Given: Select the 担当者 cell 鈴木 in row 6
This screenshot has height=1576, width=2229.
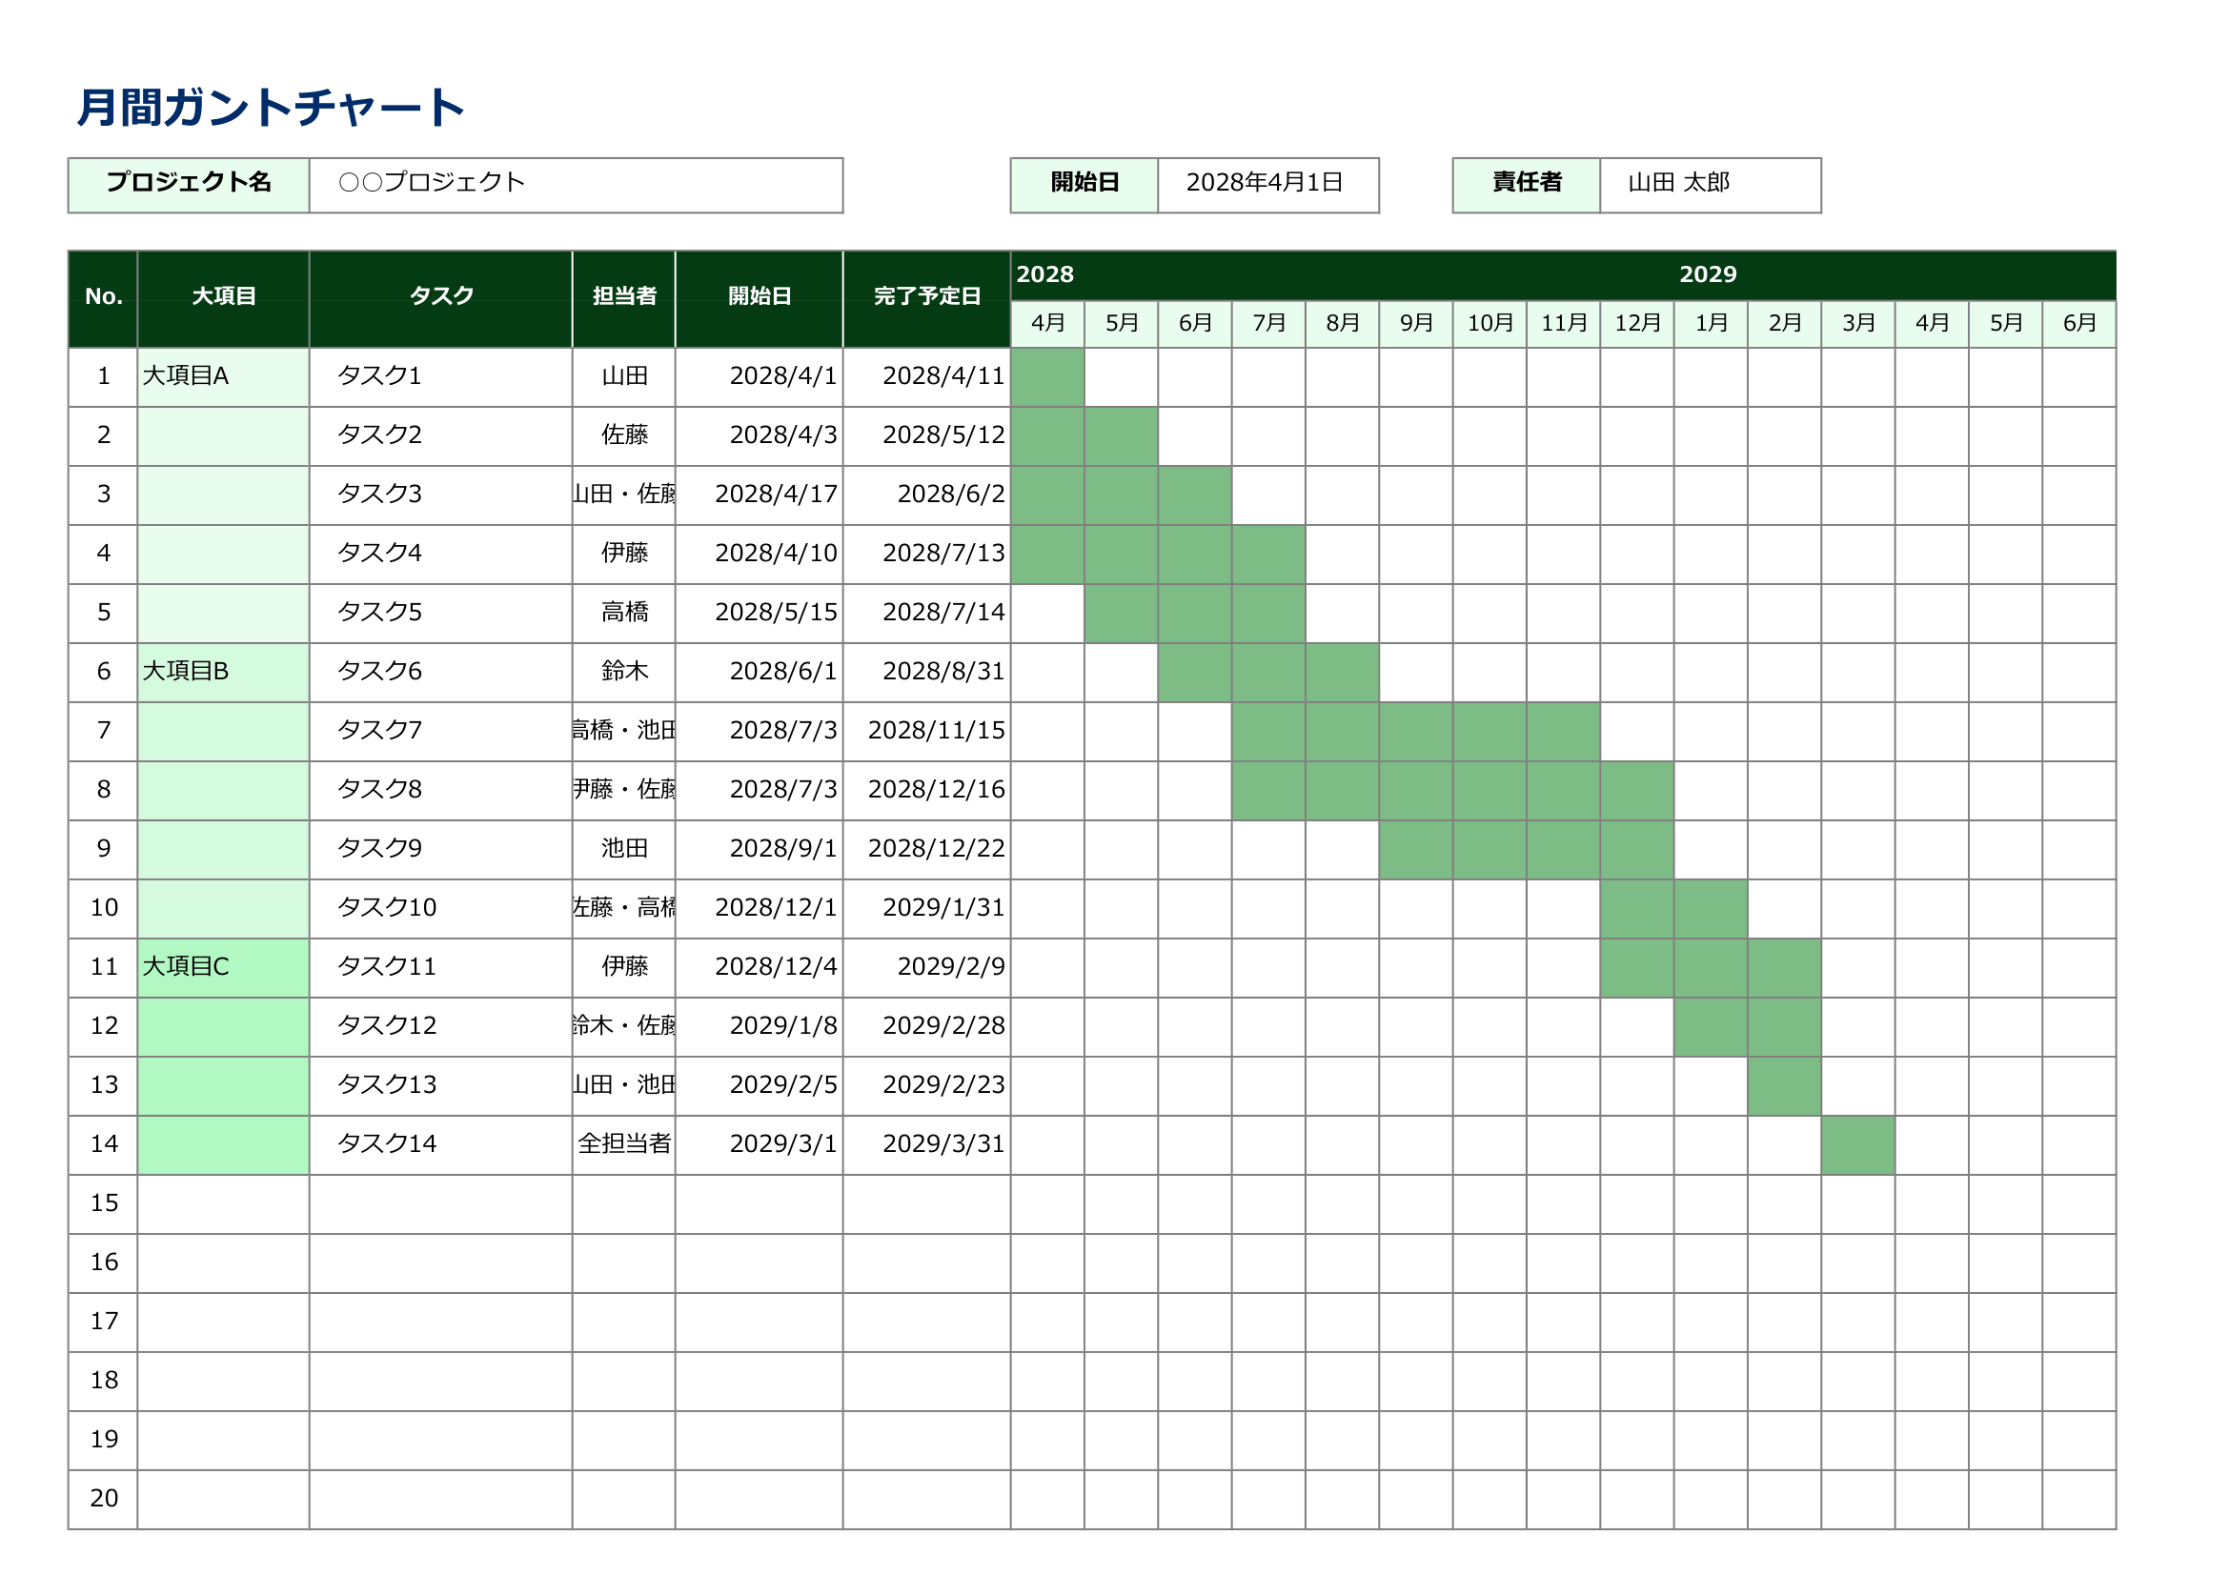Looking at the screenshot, I should click(x=624, y=672).
